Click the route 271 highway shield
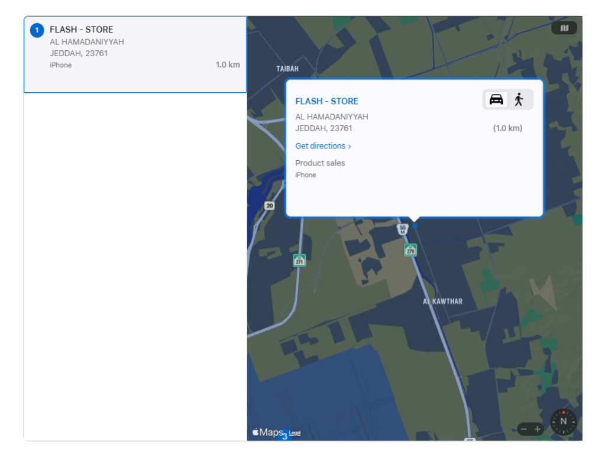 (x=299, y=260)
